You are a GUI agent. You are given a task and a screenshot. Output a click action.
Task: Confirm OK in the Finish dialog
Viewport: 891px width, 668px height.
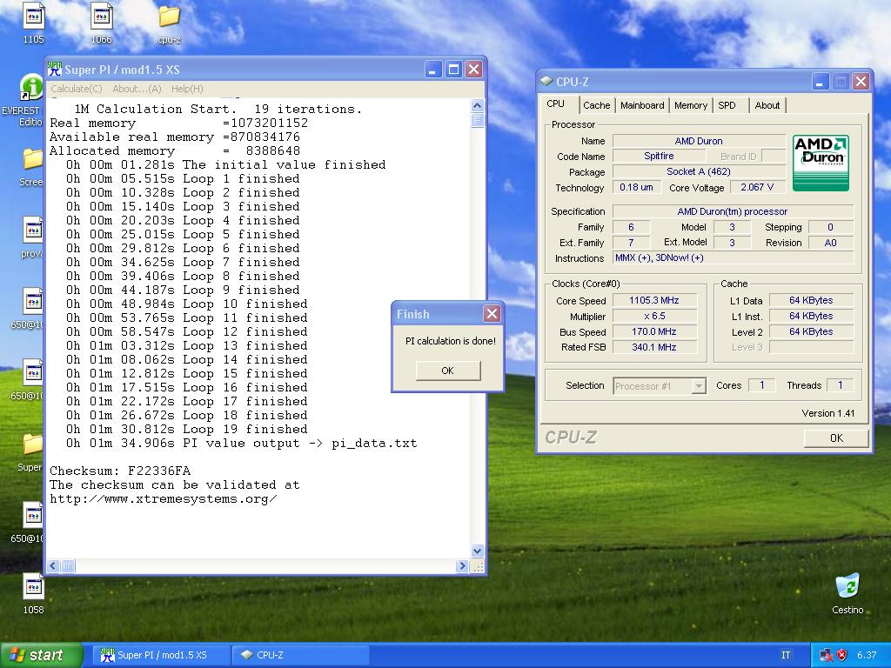tap(448, 371)
